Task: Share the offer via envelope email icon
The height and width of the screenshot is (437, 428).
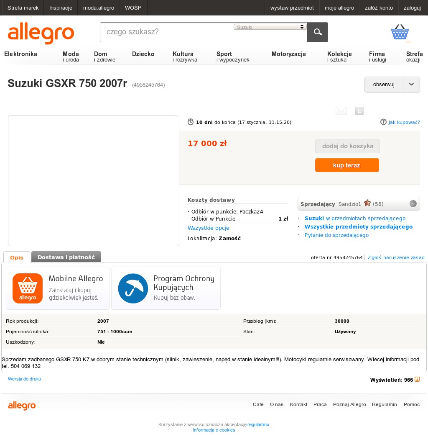Action: click(341, 111)
